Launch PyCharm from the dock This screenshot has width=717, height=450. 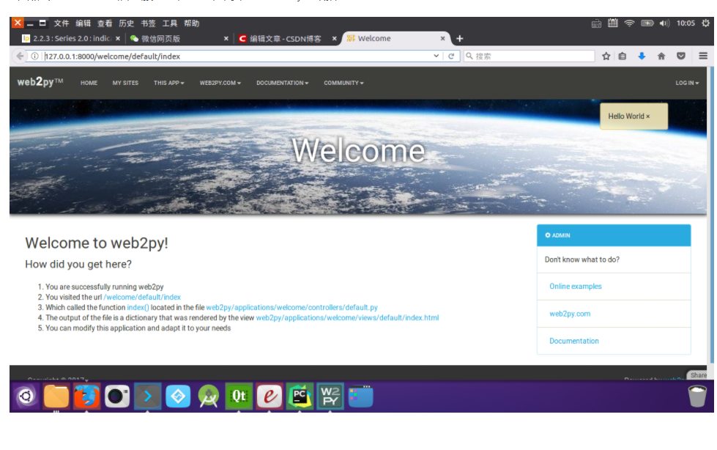click(300, 396)
